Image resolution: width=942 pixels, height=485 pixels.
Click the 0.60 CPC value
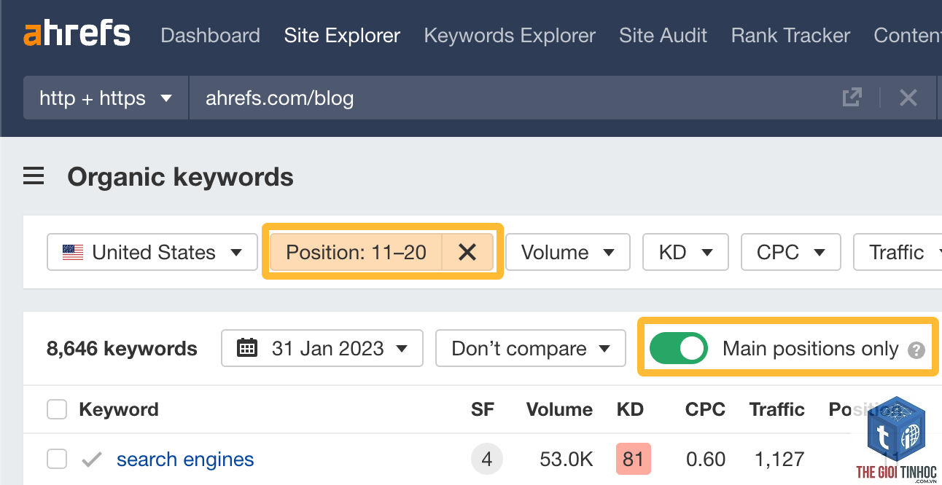click(706, 460)
